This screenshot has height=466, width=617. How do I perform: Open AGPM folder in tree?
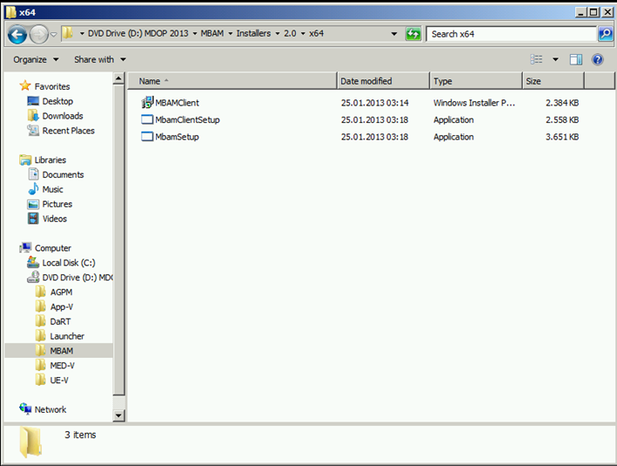tap(61, 293)
